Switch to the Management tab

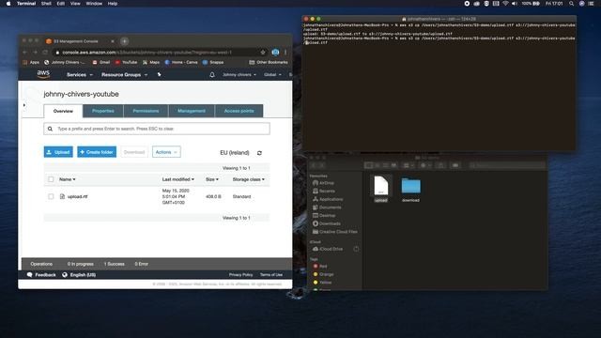click(x=192, y=111)
